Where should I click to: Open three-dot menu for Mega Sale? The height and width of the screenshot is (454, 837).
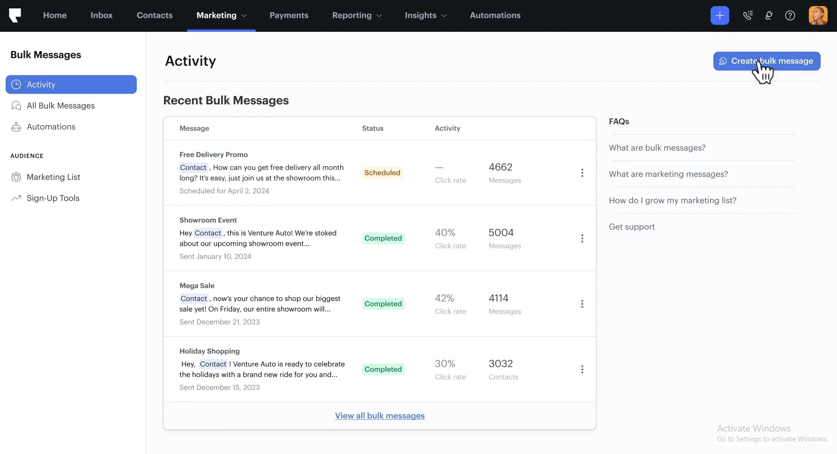[582, 304]
